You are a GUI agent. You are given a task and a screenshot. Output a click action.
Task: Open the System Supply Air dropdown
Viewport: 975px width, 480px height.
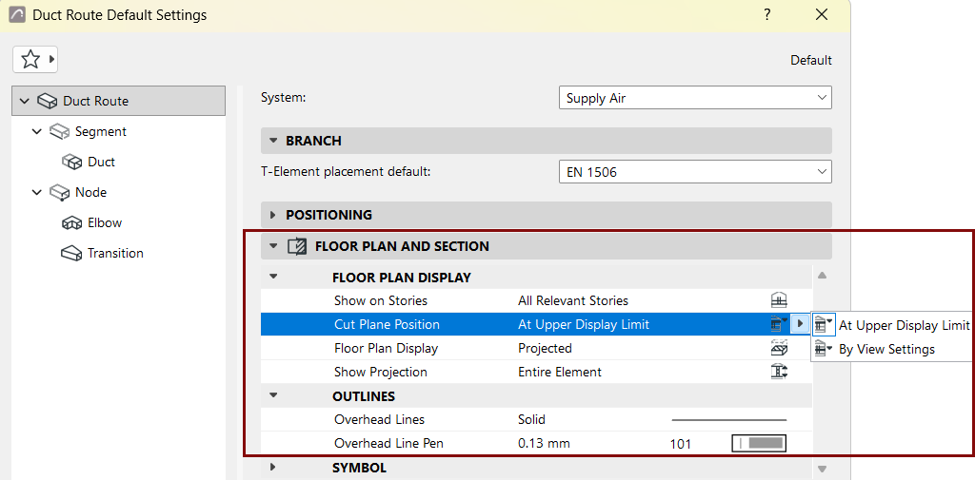pyautogui.click(x=695, y=98)
